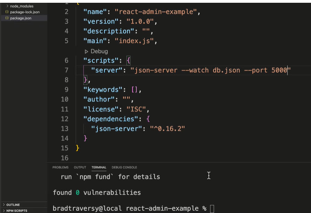Click "found 0 vulnerabilities" terminal text
311x213 pixels.
coord(97,193)
